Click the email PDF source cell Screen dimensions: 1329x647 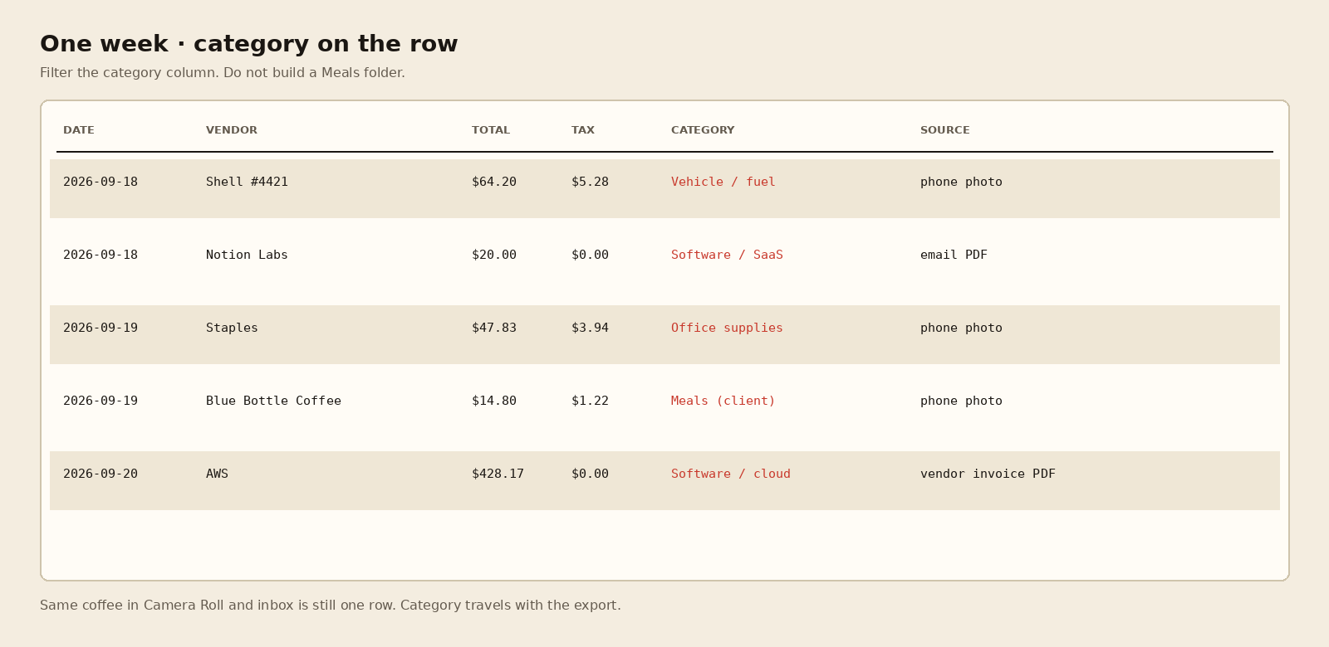tap(954, 255)
